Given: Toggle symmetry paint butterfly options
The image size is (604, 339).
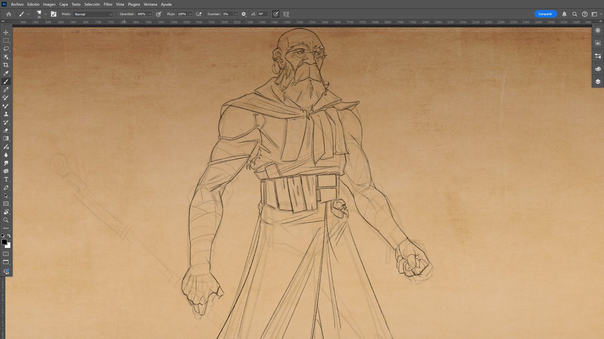Looking at the screenshot, I should [x=286, y=14].
